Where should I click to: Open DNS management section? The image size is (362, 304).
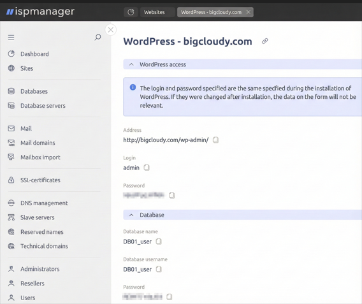point(44,203)
